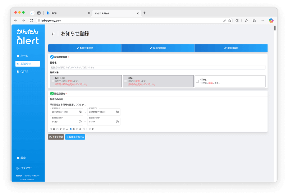This screenshot has height=196, width=288.
Task: Click the red LINEの設定をしてください warning text
Action: click(141, 85)
